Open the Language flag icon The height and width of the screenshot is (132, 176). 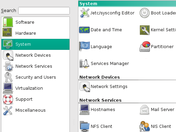(x=85, y=46)
